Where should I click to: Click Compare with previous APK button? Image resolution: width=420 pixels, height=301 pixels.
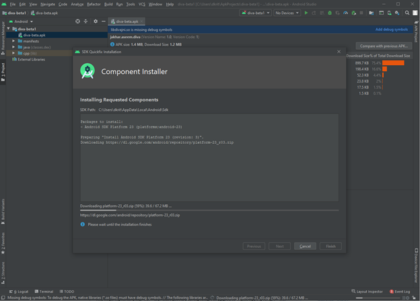pyautogui.click(x=384, y=46)
